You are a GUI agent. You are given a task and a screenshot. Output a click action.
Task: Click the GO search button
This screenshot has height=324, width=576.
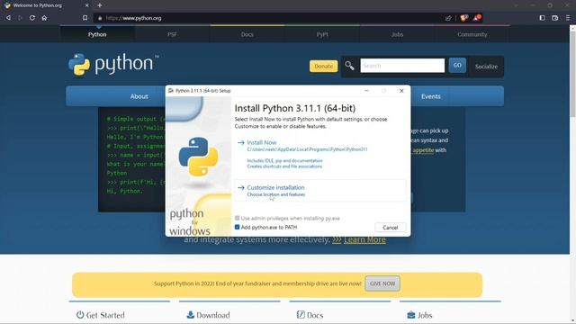click(457, 65)
